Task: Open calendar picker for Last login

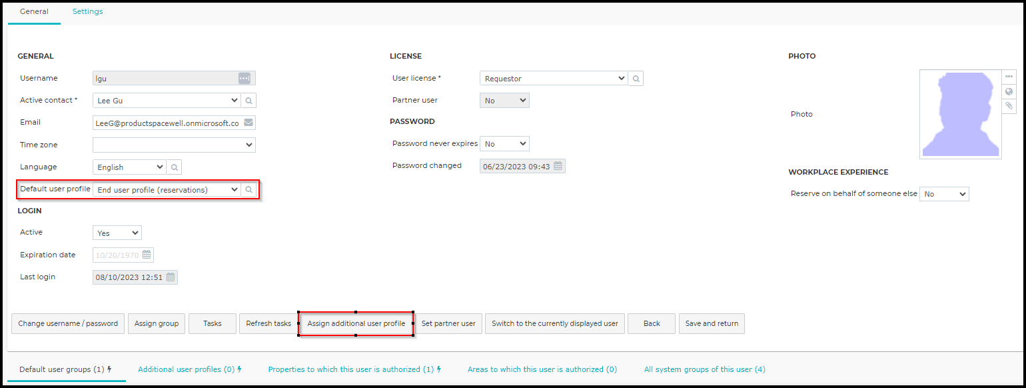Action: [171, 277]
